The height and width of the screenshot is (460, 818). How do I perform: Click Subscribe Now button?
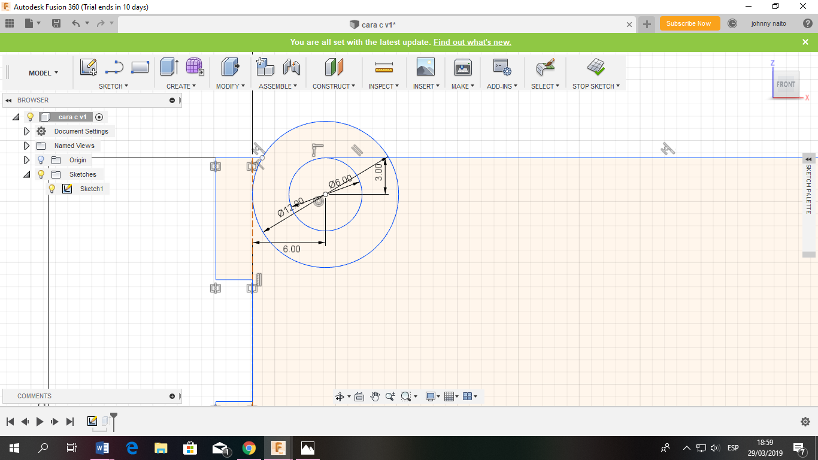click(x=689, y=23)
